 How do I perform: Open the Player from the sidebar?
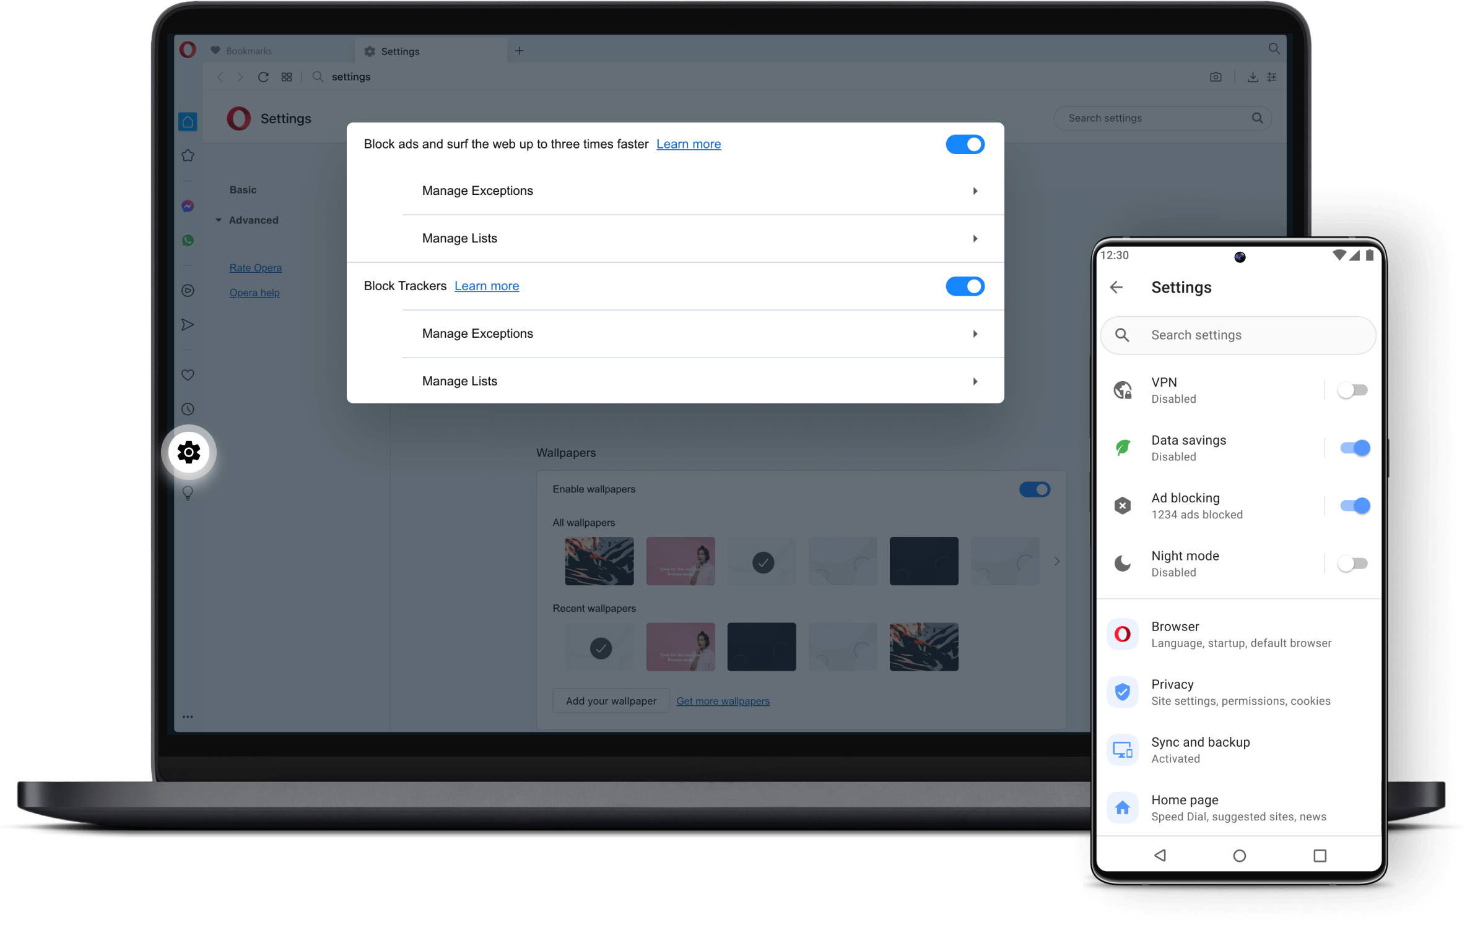187,290
